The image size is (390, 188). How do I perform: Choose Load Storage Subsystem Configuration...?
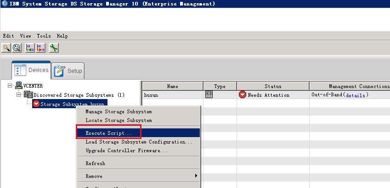(x=139, y=142)
